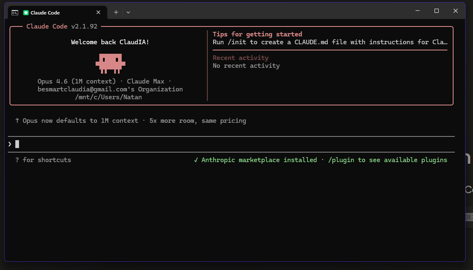
Task: Click the "No recent activity" line
Action: click(246, 66)
